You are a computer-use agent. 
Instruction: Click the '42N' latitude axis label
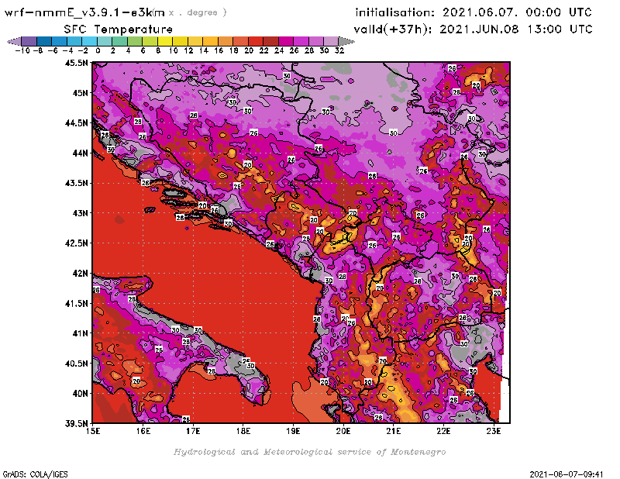[80, 274]
